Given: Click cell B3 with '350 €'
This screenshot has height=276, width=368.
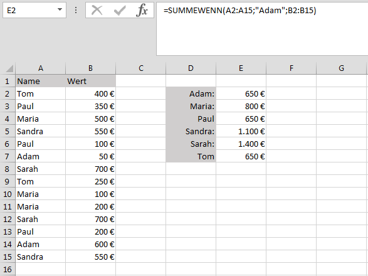Looking at the screenshot, I should tap(91, 106).
